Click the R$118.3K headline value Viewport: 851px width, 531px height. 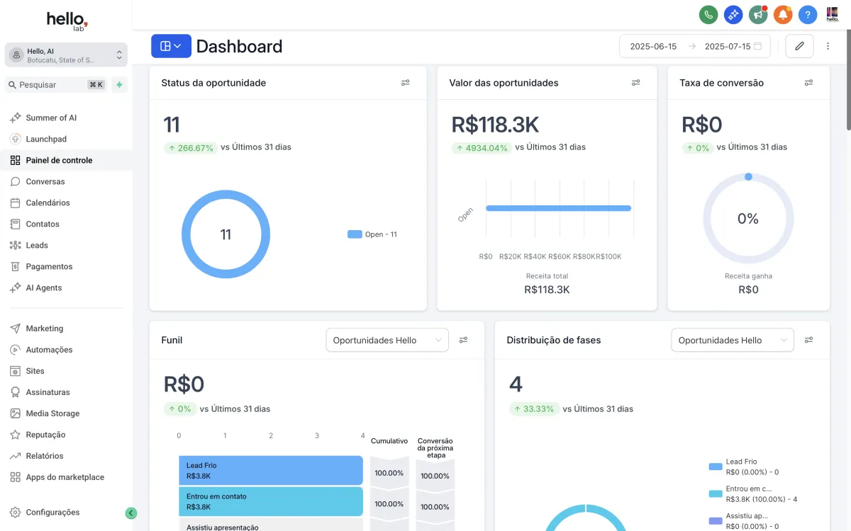(x=495, y=125)
